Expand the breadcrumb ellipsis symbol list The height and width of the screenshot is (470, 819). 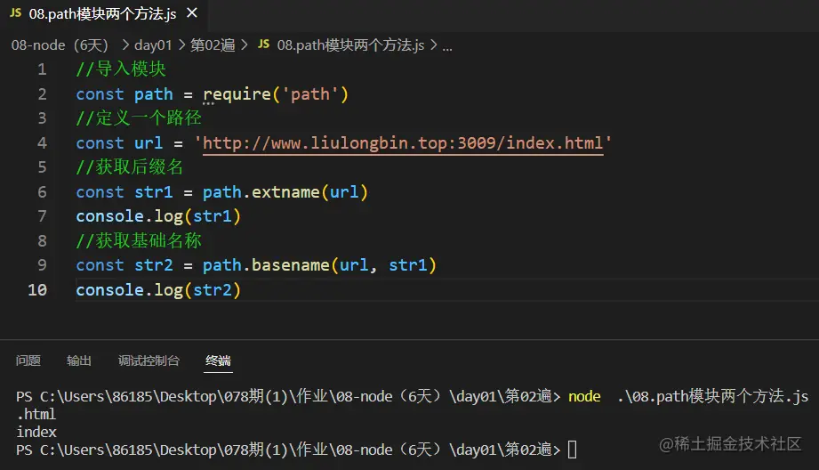(x=447, y=46)
